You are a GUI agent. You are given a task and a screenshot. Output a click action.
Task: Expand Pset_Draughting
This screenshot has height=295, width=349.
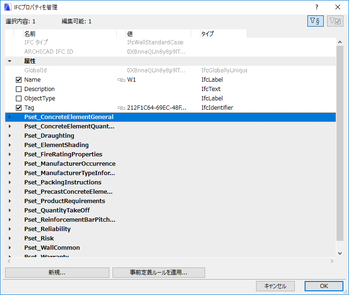(9, 136)
